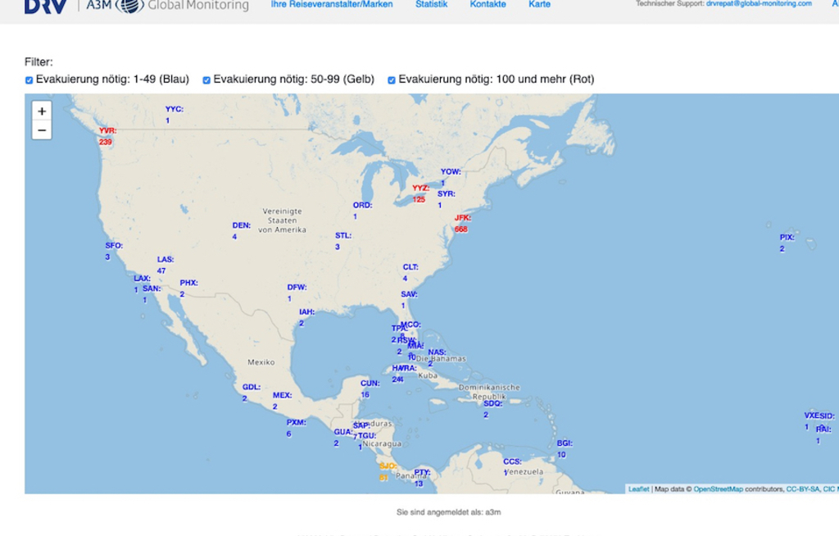The image size is (839, 536).
Task: Toggle the 50-99 (Gelb) evacuation filter
Action: (x=206, y=79)
